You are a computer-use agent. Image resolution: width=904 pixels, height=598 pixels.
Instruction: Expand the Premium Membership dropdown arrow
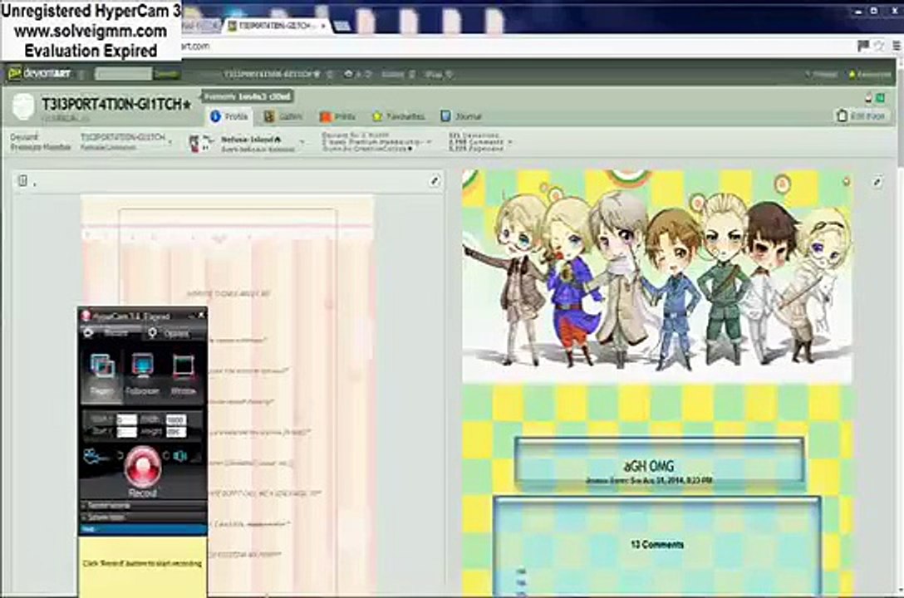tap(429, 142)
